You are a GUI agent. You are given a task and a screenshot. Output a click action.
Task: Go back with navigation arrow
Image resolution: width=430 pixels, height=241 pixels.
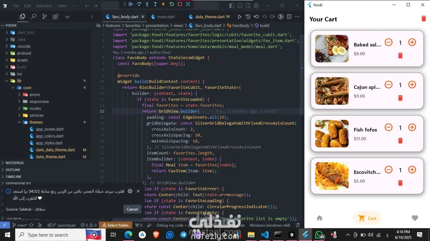coord(87,6)
